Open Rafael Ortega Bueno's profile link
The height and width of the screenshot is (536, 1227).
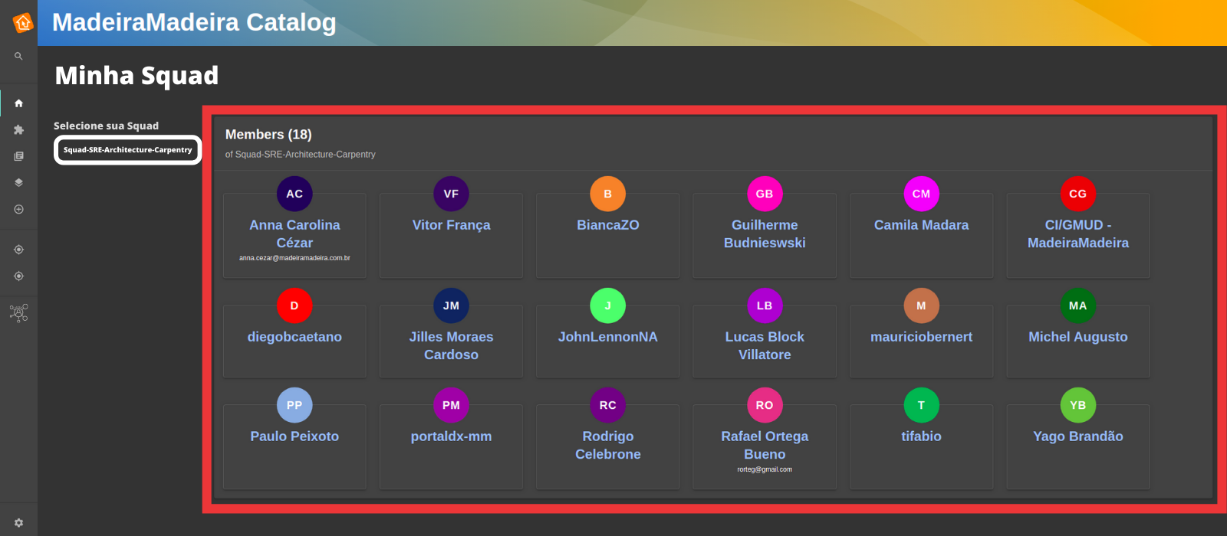765,445
